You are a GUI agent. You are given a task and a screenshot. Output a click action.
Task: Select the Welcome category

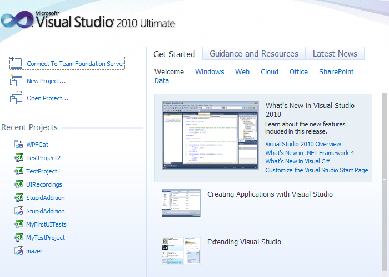169,71
